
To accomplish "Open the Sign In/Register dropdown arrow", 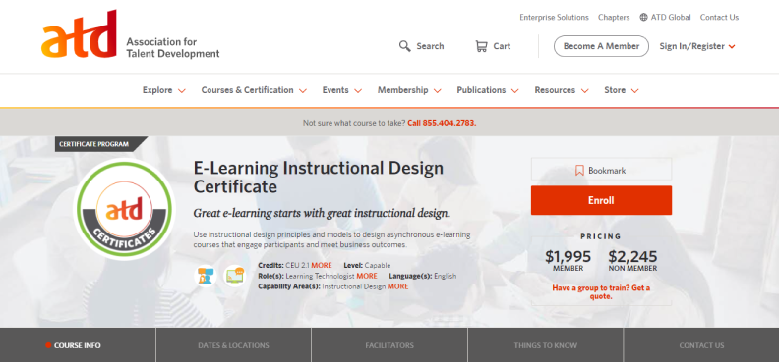I will click(x=732, y=47).
